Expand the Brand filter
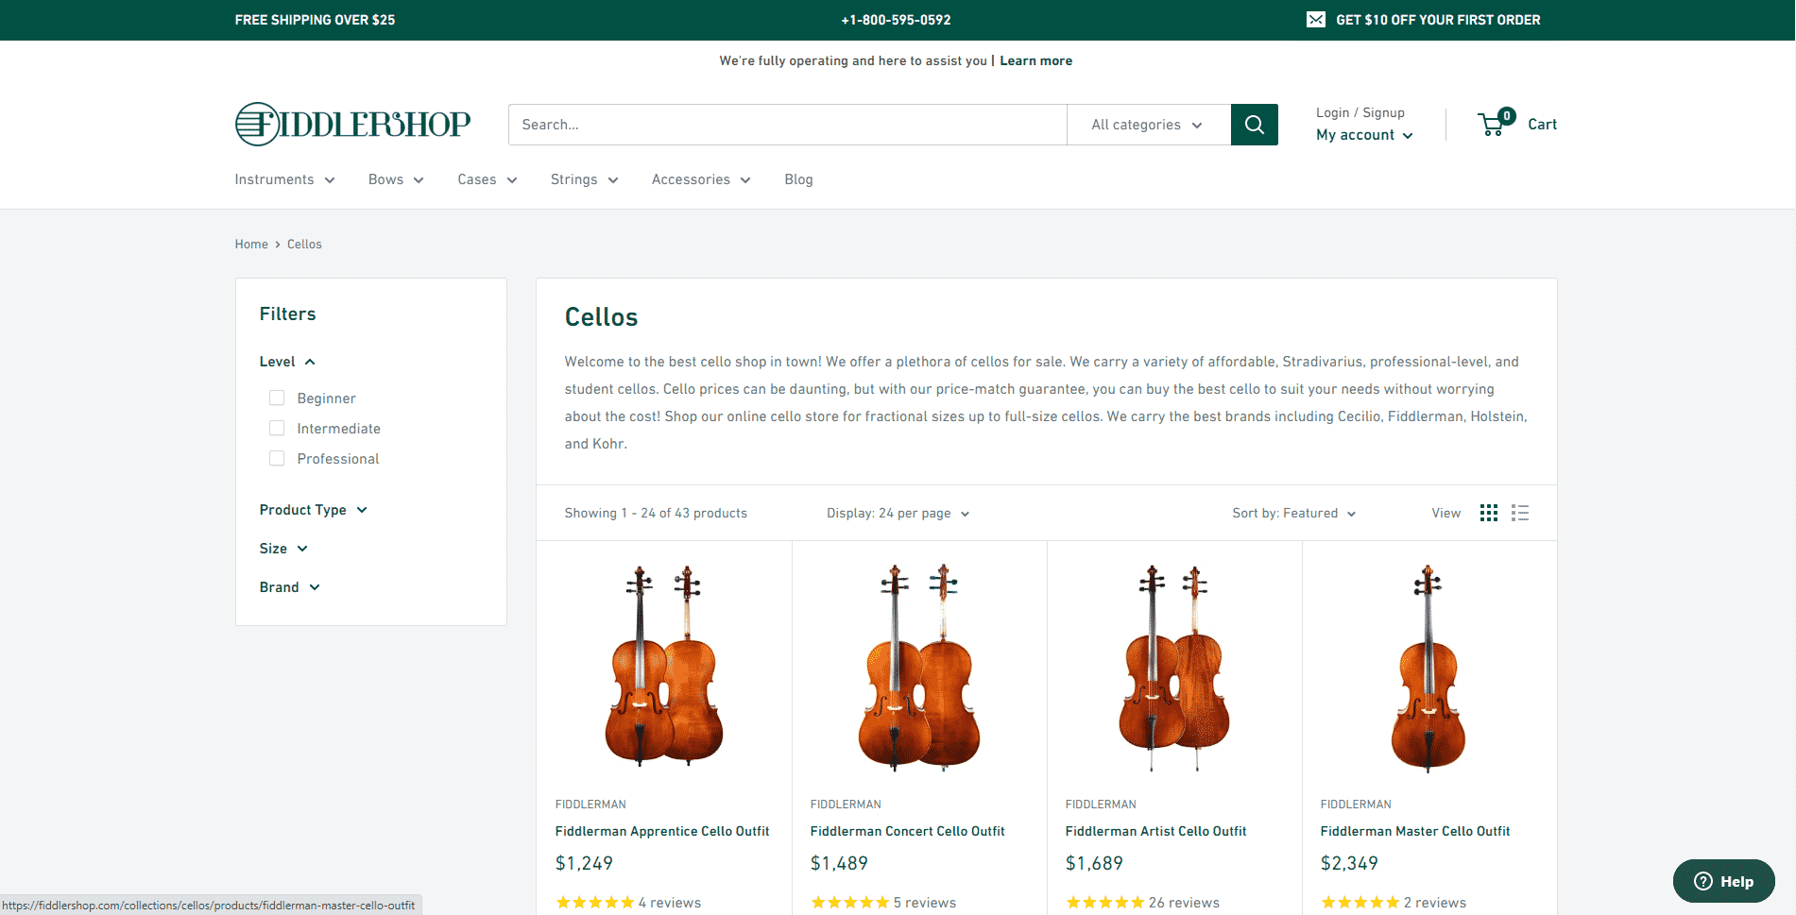 (289, 587)
